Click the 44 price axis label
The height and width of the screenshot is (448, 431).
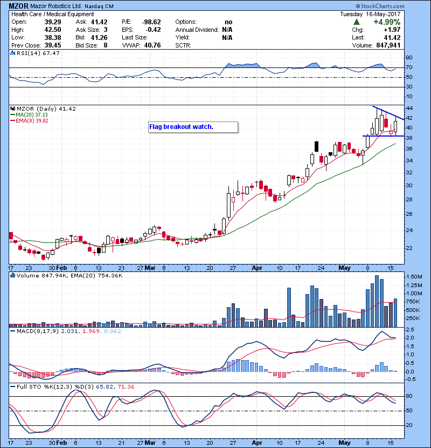[x=409, y=108]
